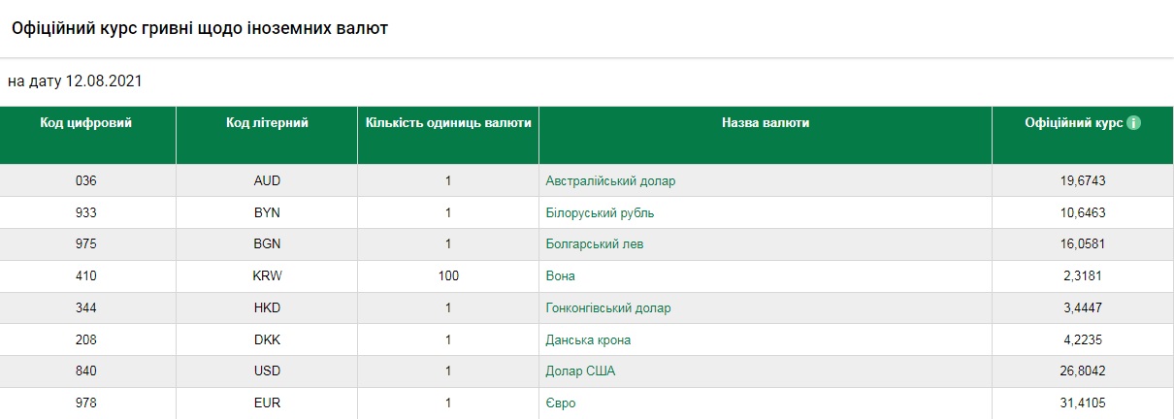Click the USD letter code cell
The image size is (1174, 419).
pyautogui.click(x=267, y=371)
